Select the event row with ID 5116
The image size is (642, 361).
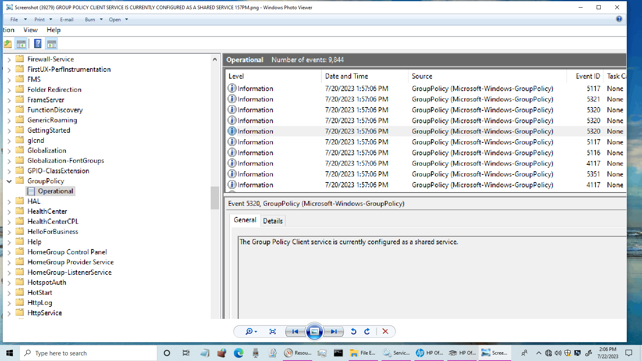pos(425,153)
